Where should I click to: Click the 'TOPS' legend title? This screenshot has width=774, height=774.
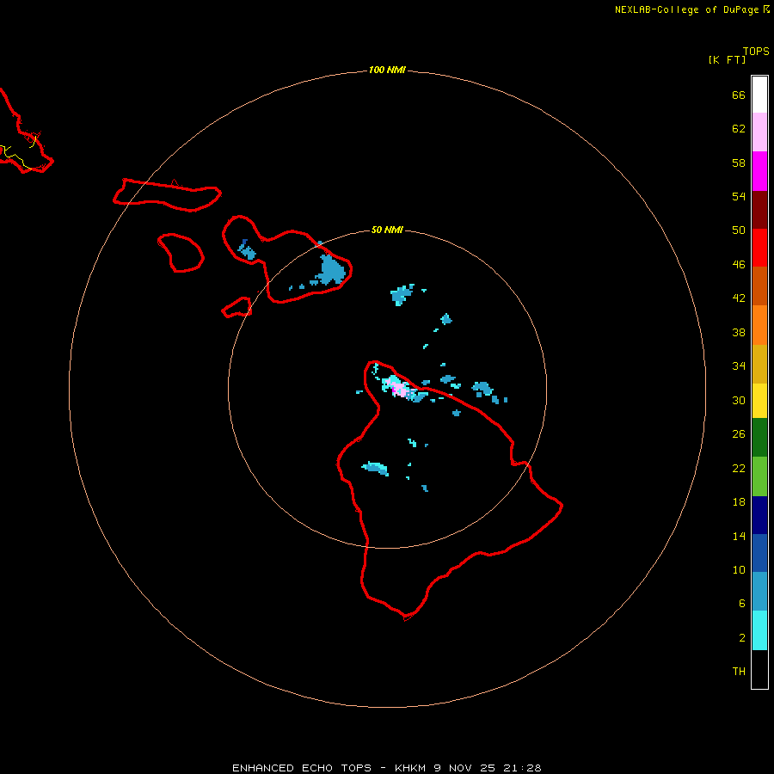pos(756,52)
